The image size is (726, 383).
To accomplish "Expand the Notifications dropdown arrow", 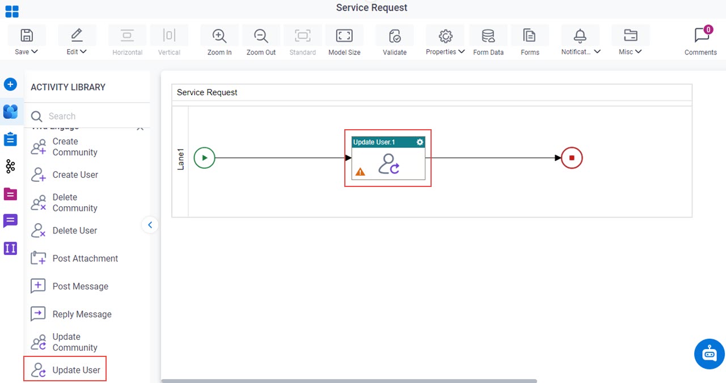I will pos(597,52).
